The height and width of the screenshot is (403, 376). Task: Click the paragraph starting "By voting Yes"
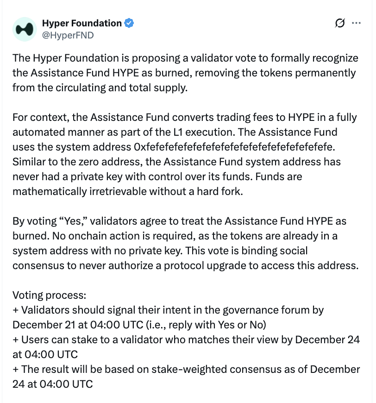pos(185,243)
